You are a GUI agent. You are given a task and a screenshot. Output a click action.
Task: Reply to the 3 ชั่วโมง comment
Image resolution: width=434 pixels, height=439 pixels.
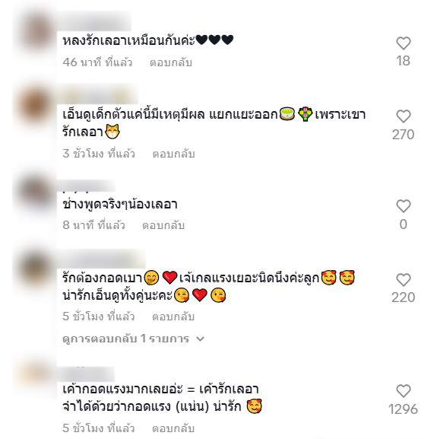(173, 154)
